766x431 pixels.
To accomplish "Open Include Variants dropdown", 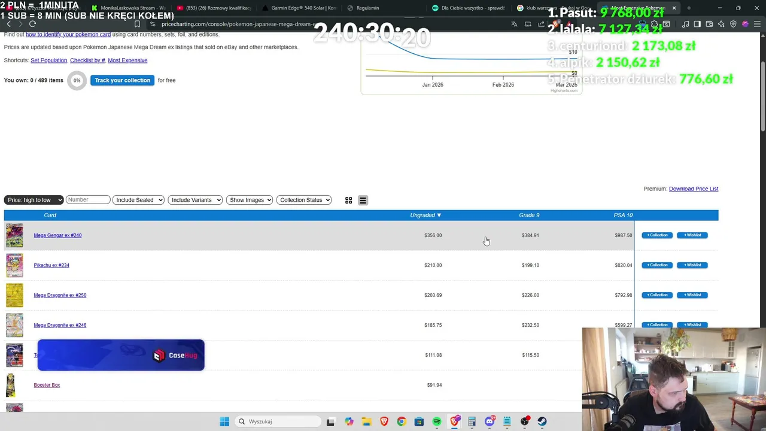I will pos(195,200).
